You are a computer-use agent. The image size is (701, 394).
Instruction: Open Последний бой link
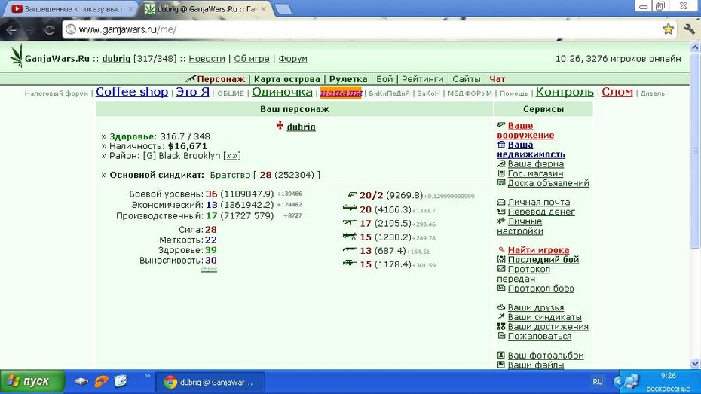click(543, 260)
